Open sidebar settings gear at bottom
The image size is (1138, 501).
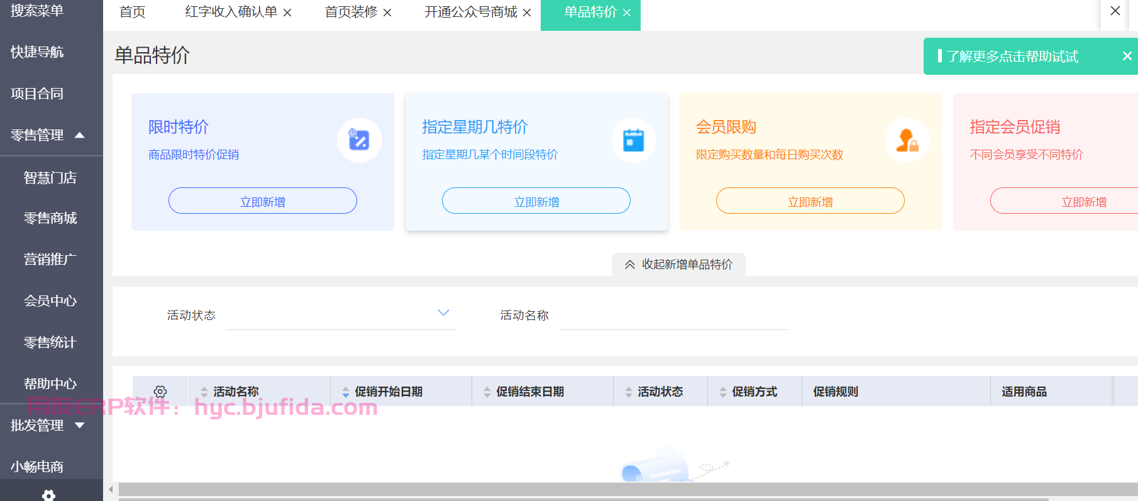[48, 496]
